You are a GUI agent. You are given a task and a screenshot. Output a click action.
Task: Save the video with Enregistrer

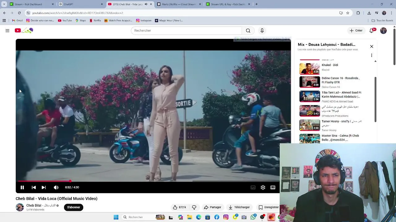click(269, 207)
